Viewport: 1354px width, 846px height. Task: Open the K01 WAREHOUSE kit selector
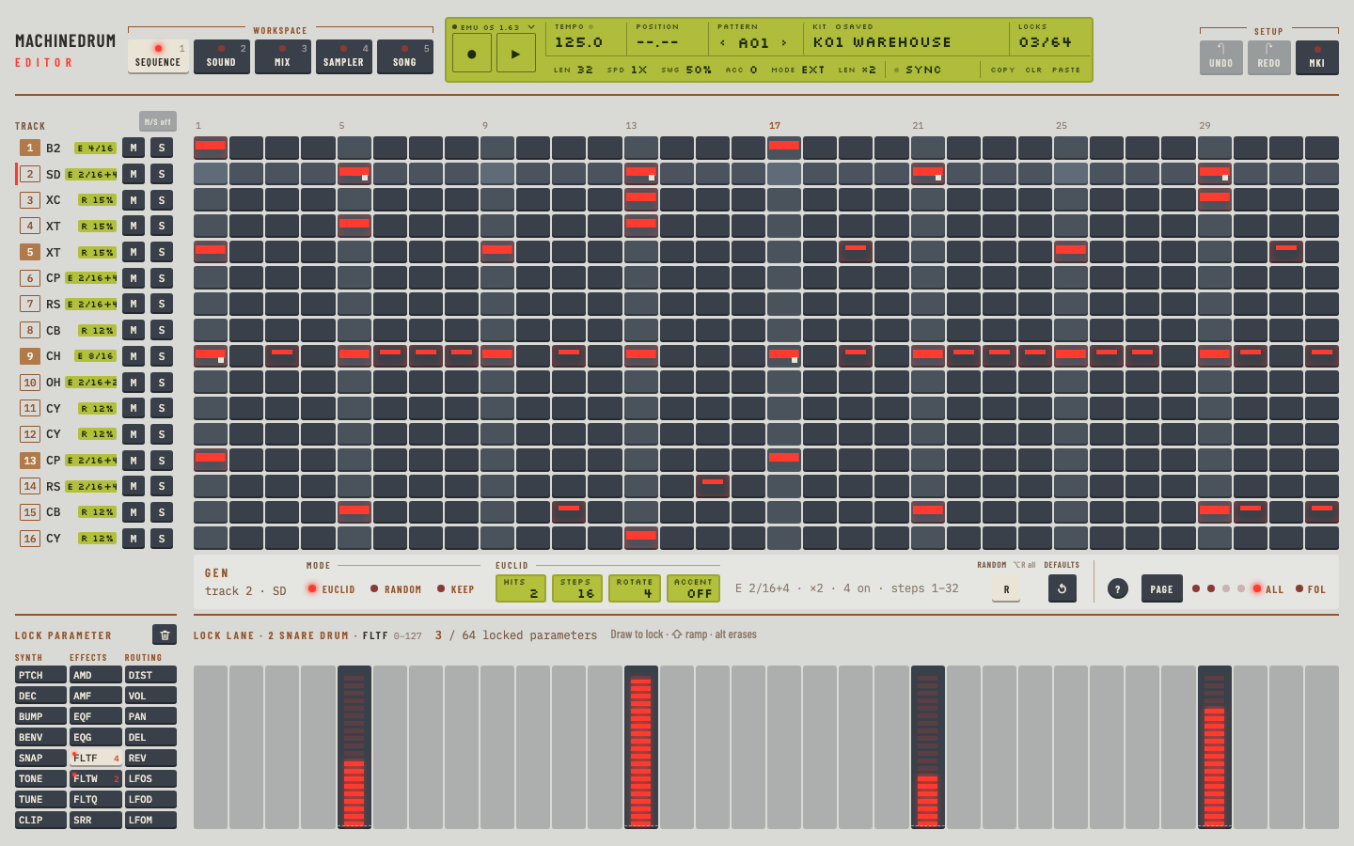(882, 42)
